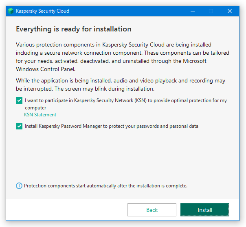The height and width of the screenshot is (227, 246).
Task: Click the "Kaspersky Security Cloud" title bar text
Action: [x=42, y=11]
